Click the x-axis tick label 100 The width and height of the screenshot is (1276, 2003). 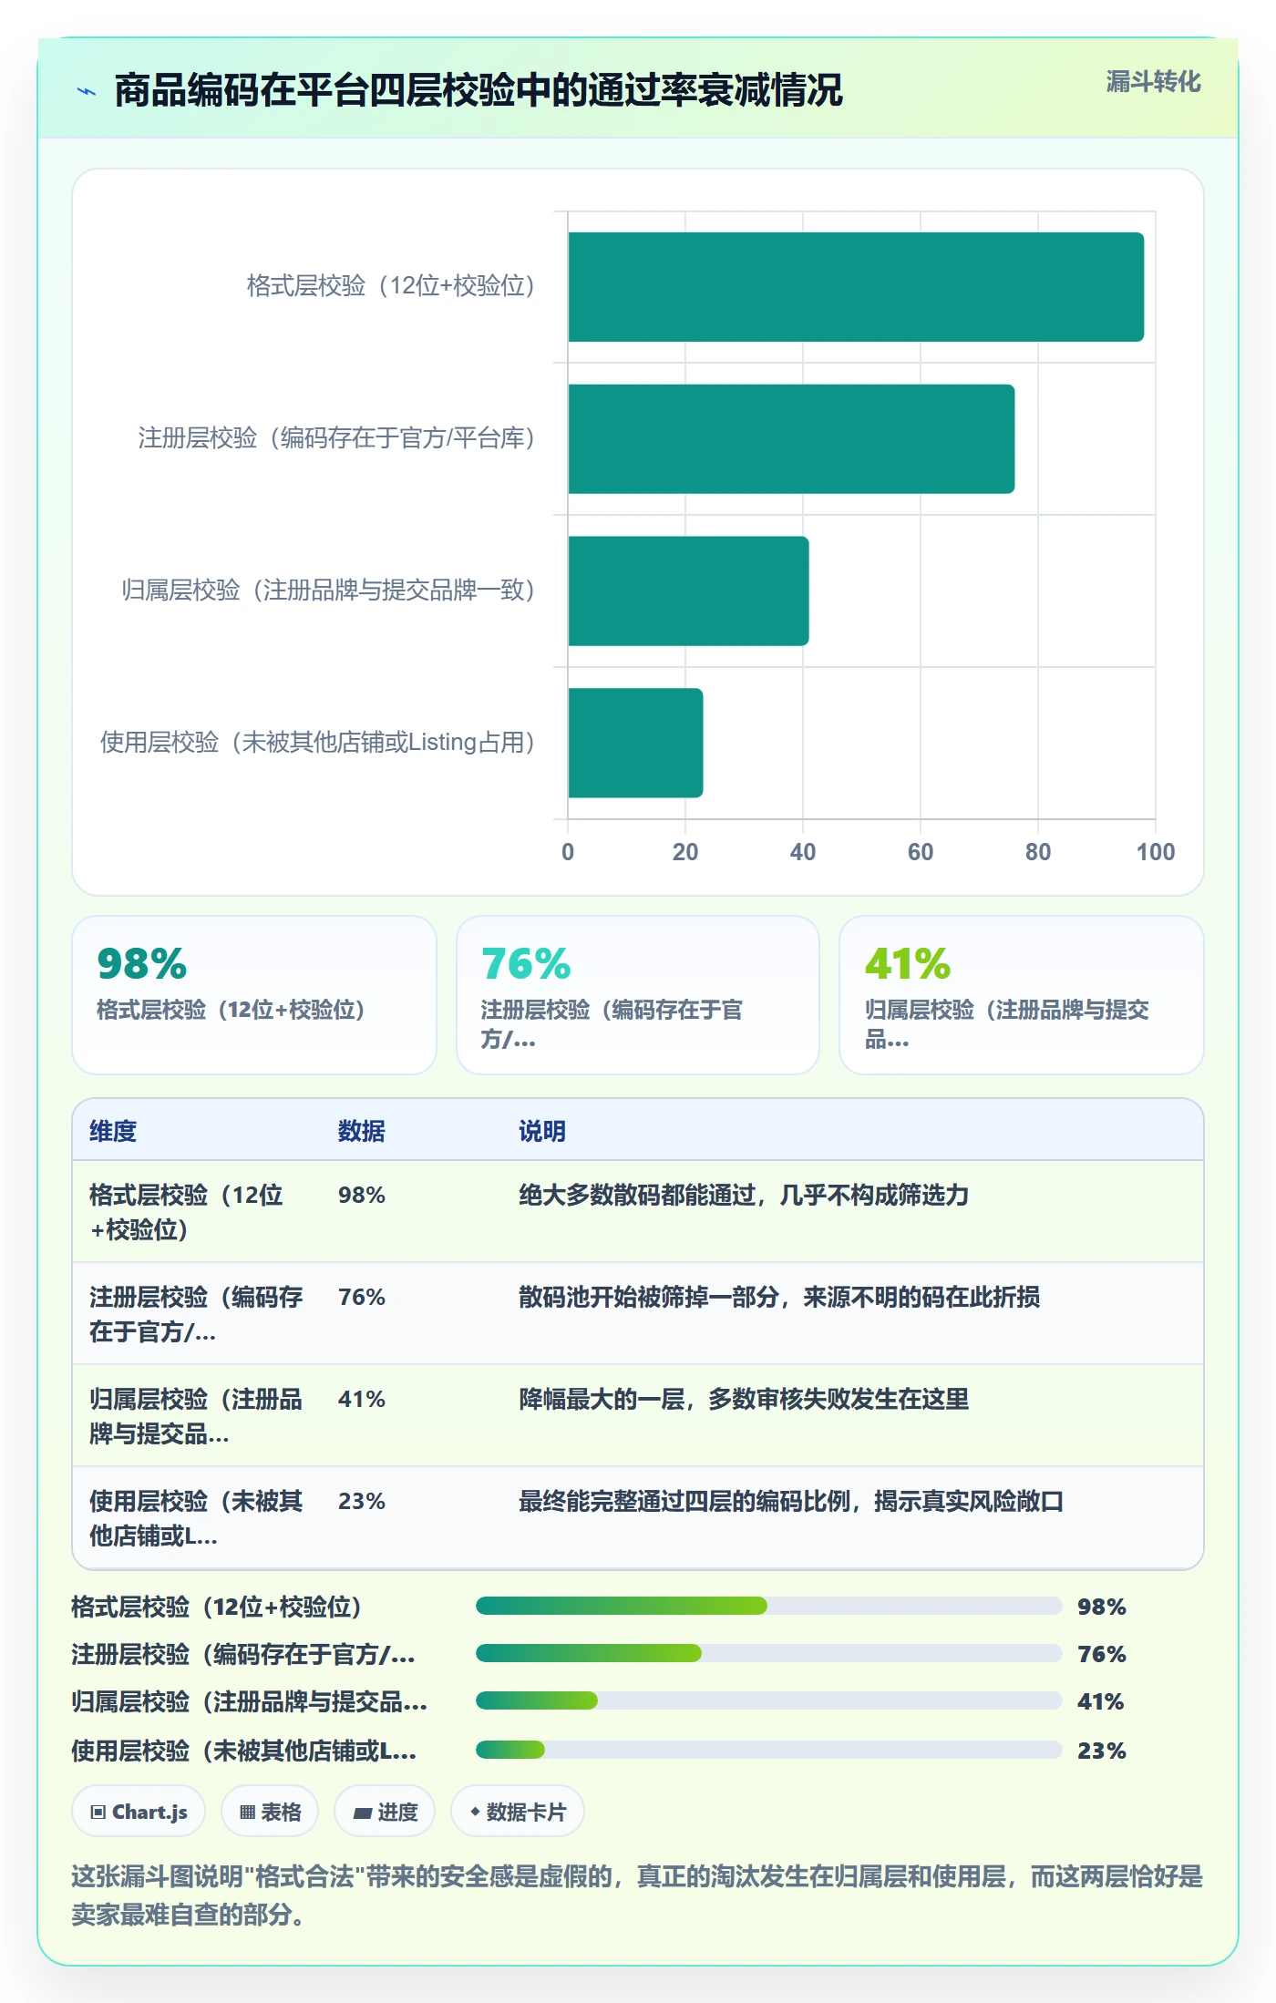coord(1156,852)
